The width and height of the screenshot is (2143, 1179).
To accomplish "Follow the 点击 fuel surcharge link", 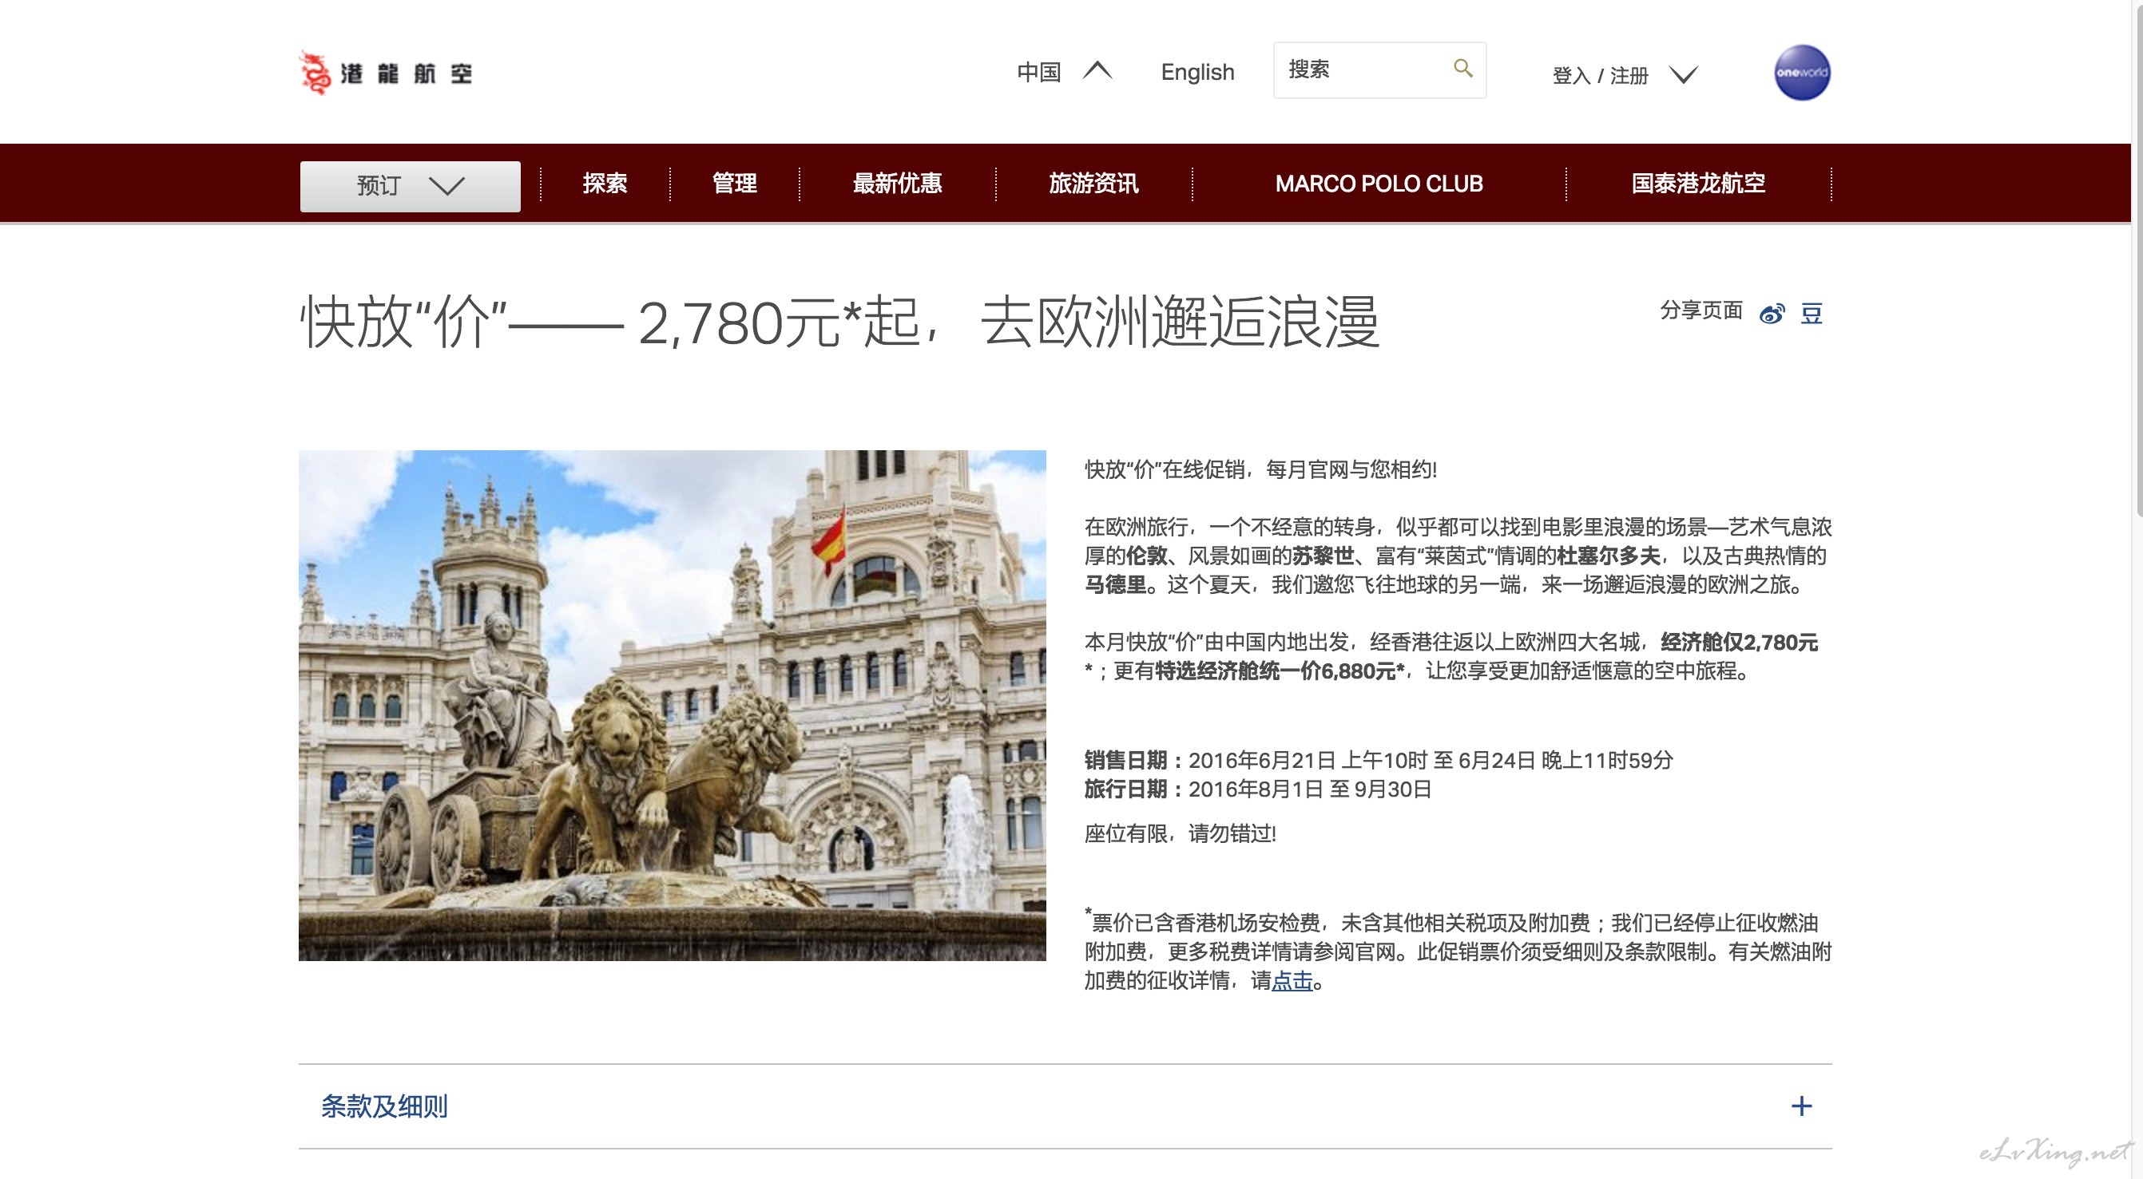I will (x=1292, y=981).
